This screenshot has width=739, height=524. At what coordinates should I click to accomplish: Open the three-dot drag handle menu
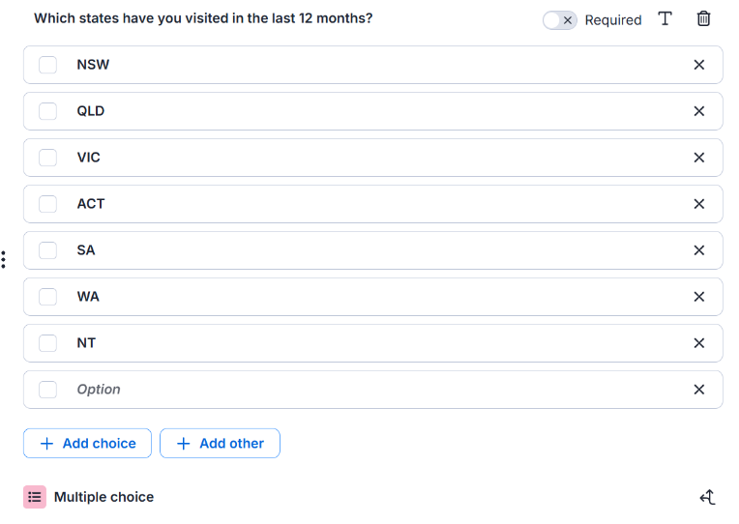(3, 260)
